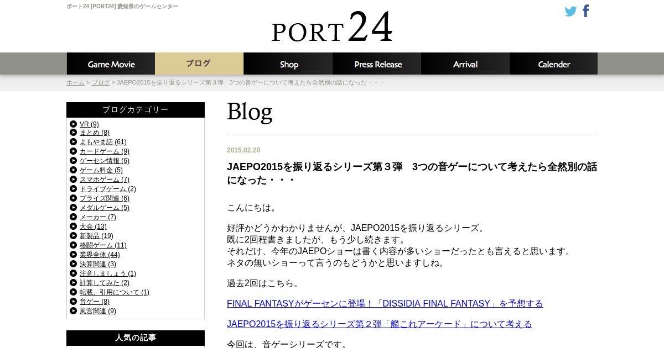Open the 決算関連 (3) category
This screenshot has height=348, width=664.
click(x=98, y=264)
